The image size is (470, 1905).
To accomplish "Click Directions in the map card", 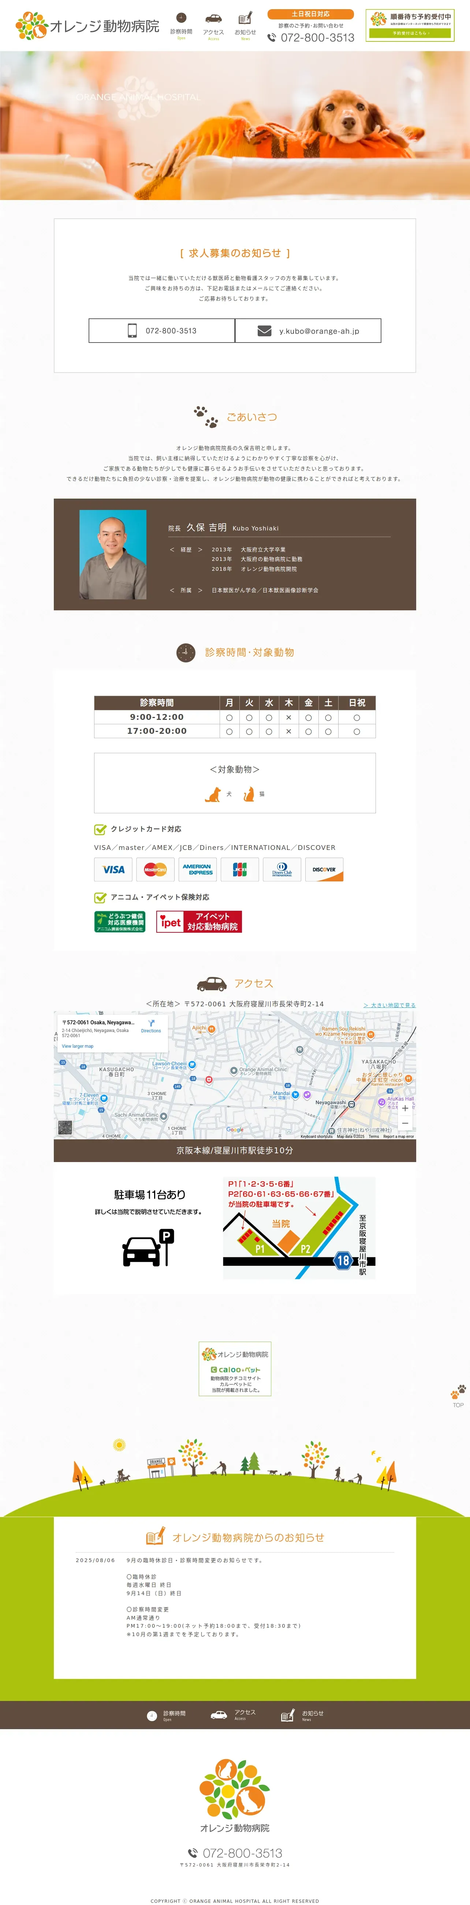I will pyautogui.click(x=151, y=1027).
